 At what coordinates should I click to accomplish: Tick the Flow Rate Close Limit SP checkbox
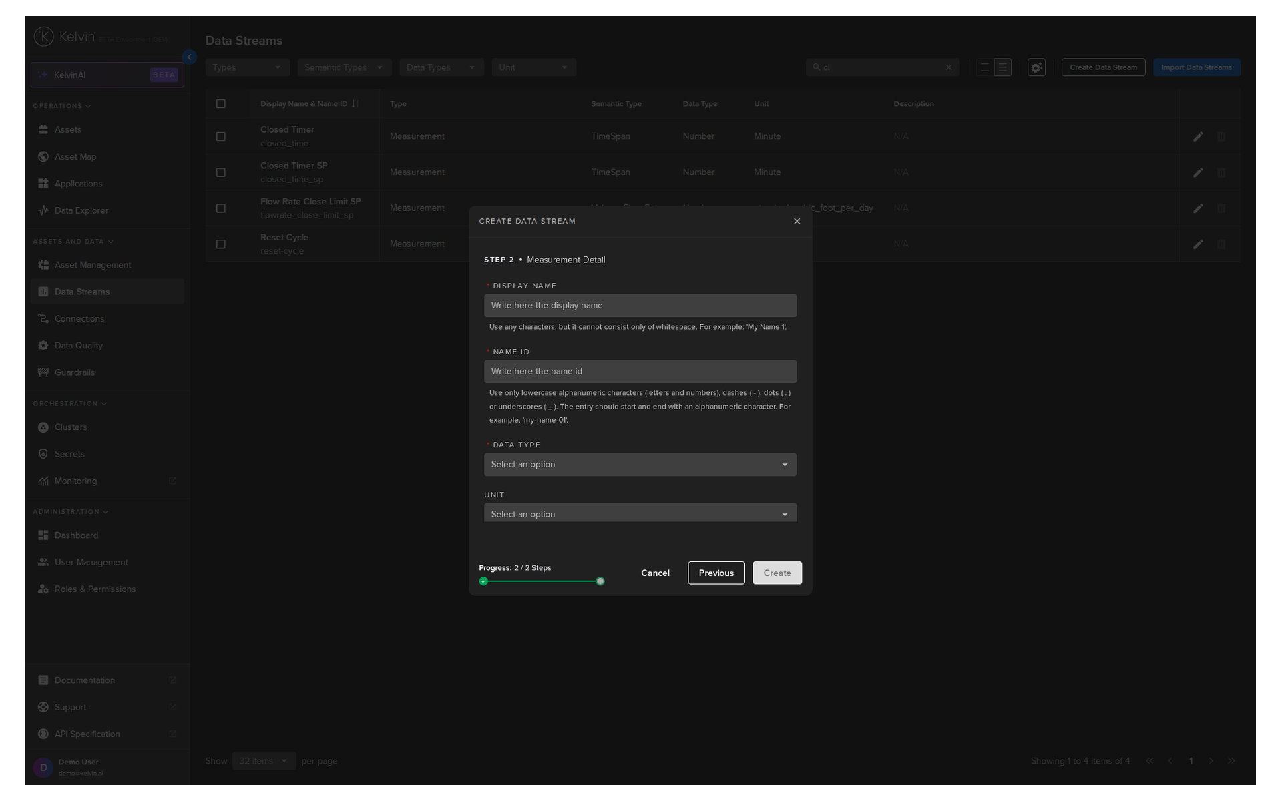221,208
